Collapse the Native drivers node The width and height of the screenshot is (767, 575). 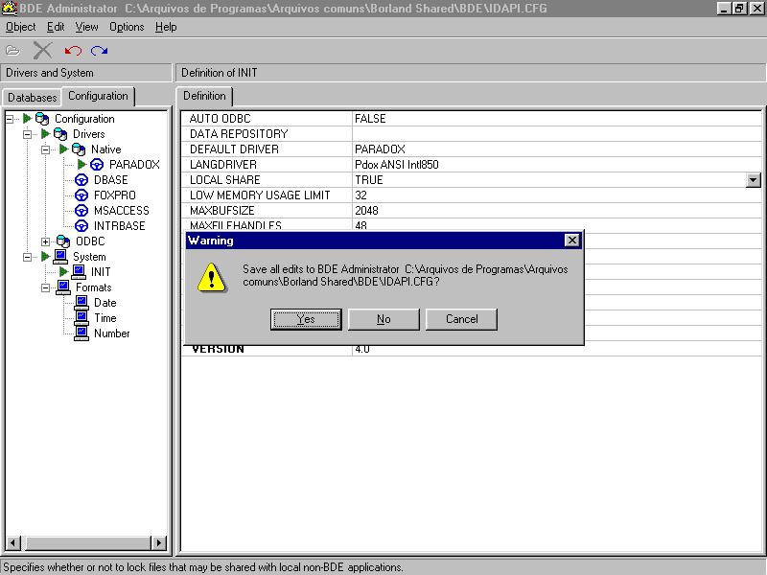pos(45,149)
